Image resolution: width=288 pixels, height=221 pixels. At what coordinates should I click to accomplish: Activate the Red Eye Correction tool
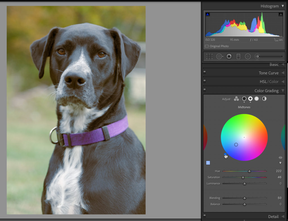[x=229, y=56]
